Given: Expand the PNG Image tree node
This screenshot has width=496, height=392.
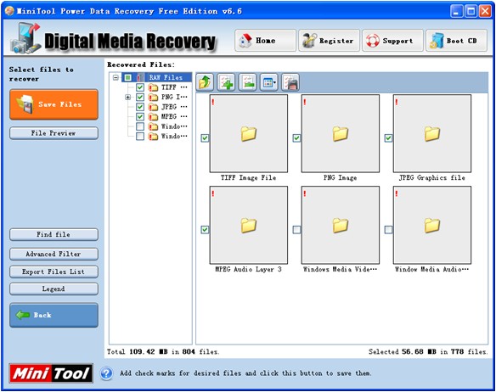Looking at the screenshot, I should pyautogui.click(x=127, y=97).
